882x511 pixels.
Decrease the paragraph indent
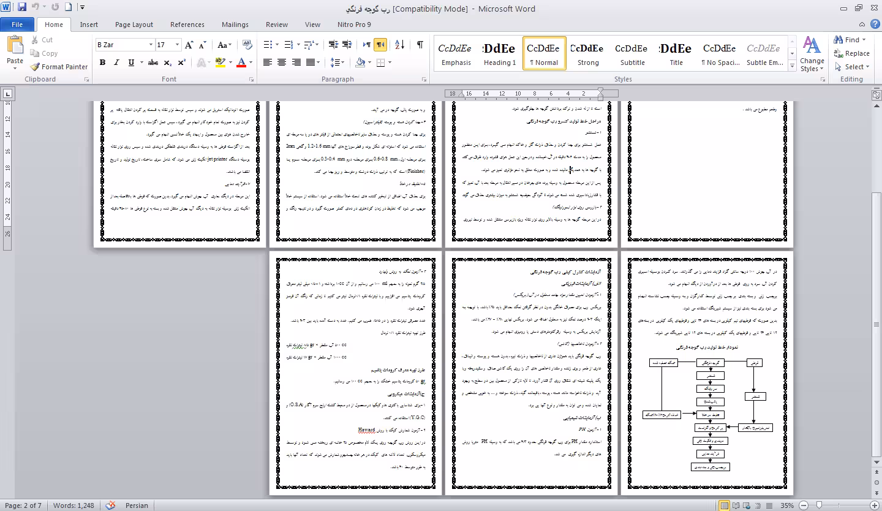(333, 45)
